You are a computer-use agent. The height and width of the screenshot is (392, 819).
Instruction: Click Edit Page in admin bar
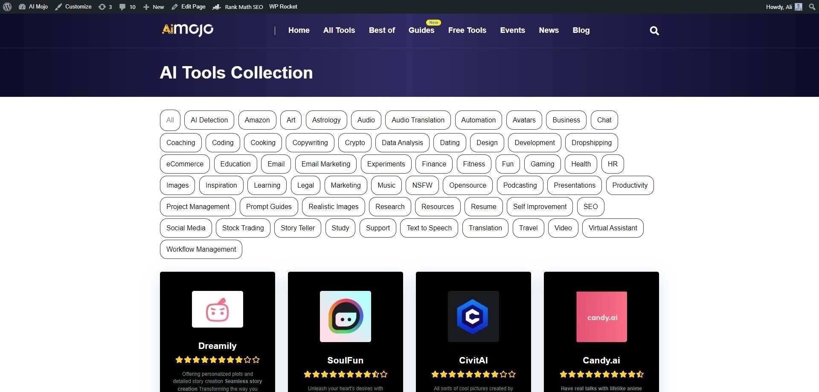click(189, 7)
